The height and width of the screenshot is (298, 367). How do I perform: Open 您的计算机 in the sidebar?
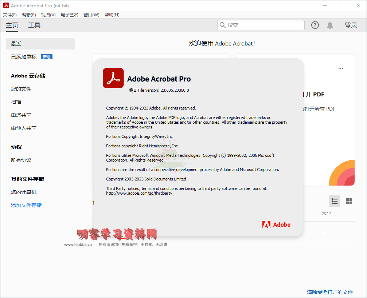[24, 192]
